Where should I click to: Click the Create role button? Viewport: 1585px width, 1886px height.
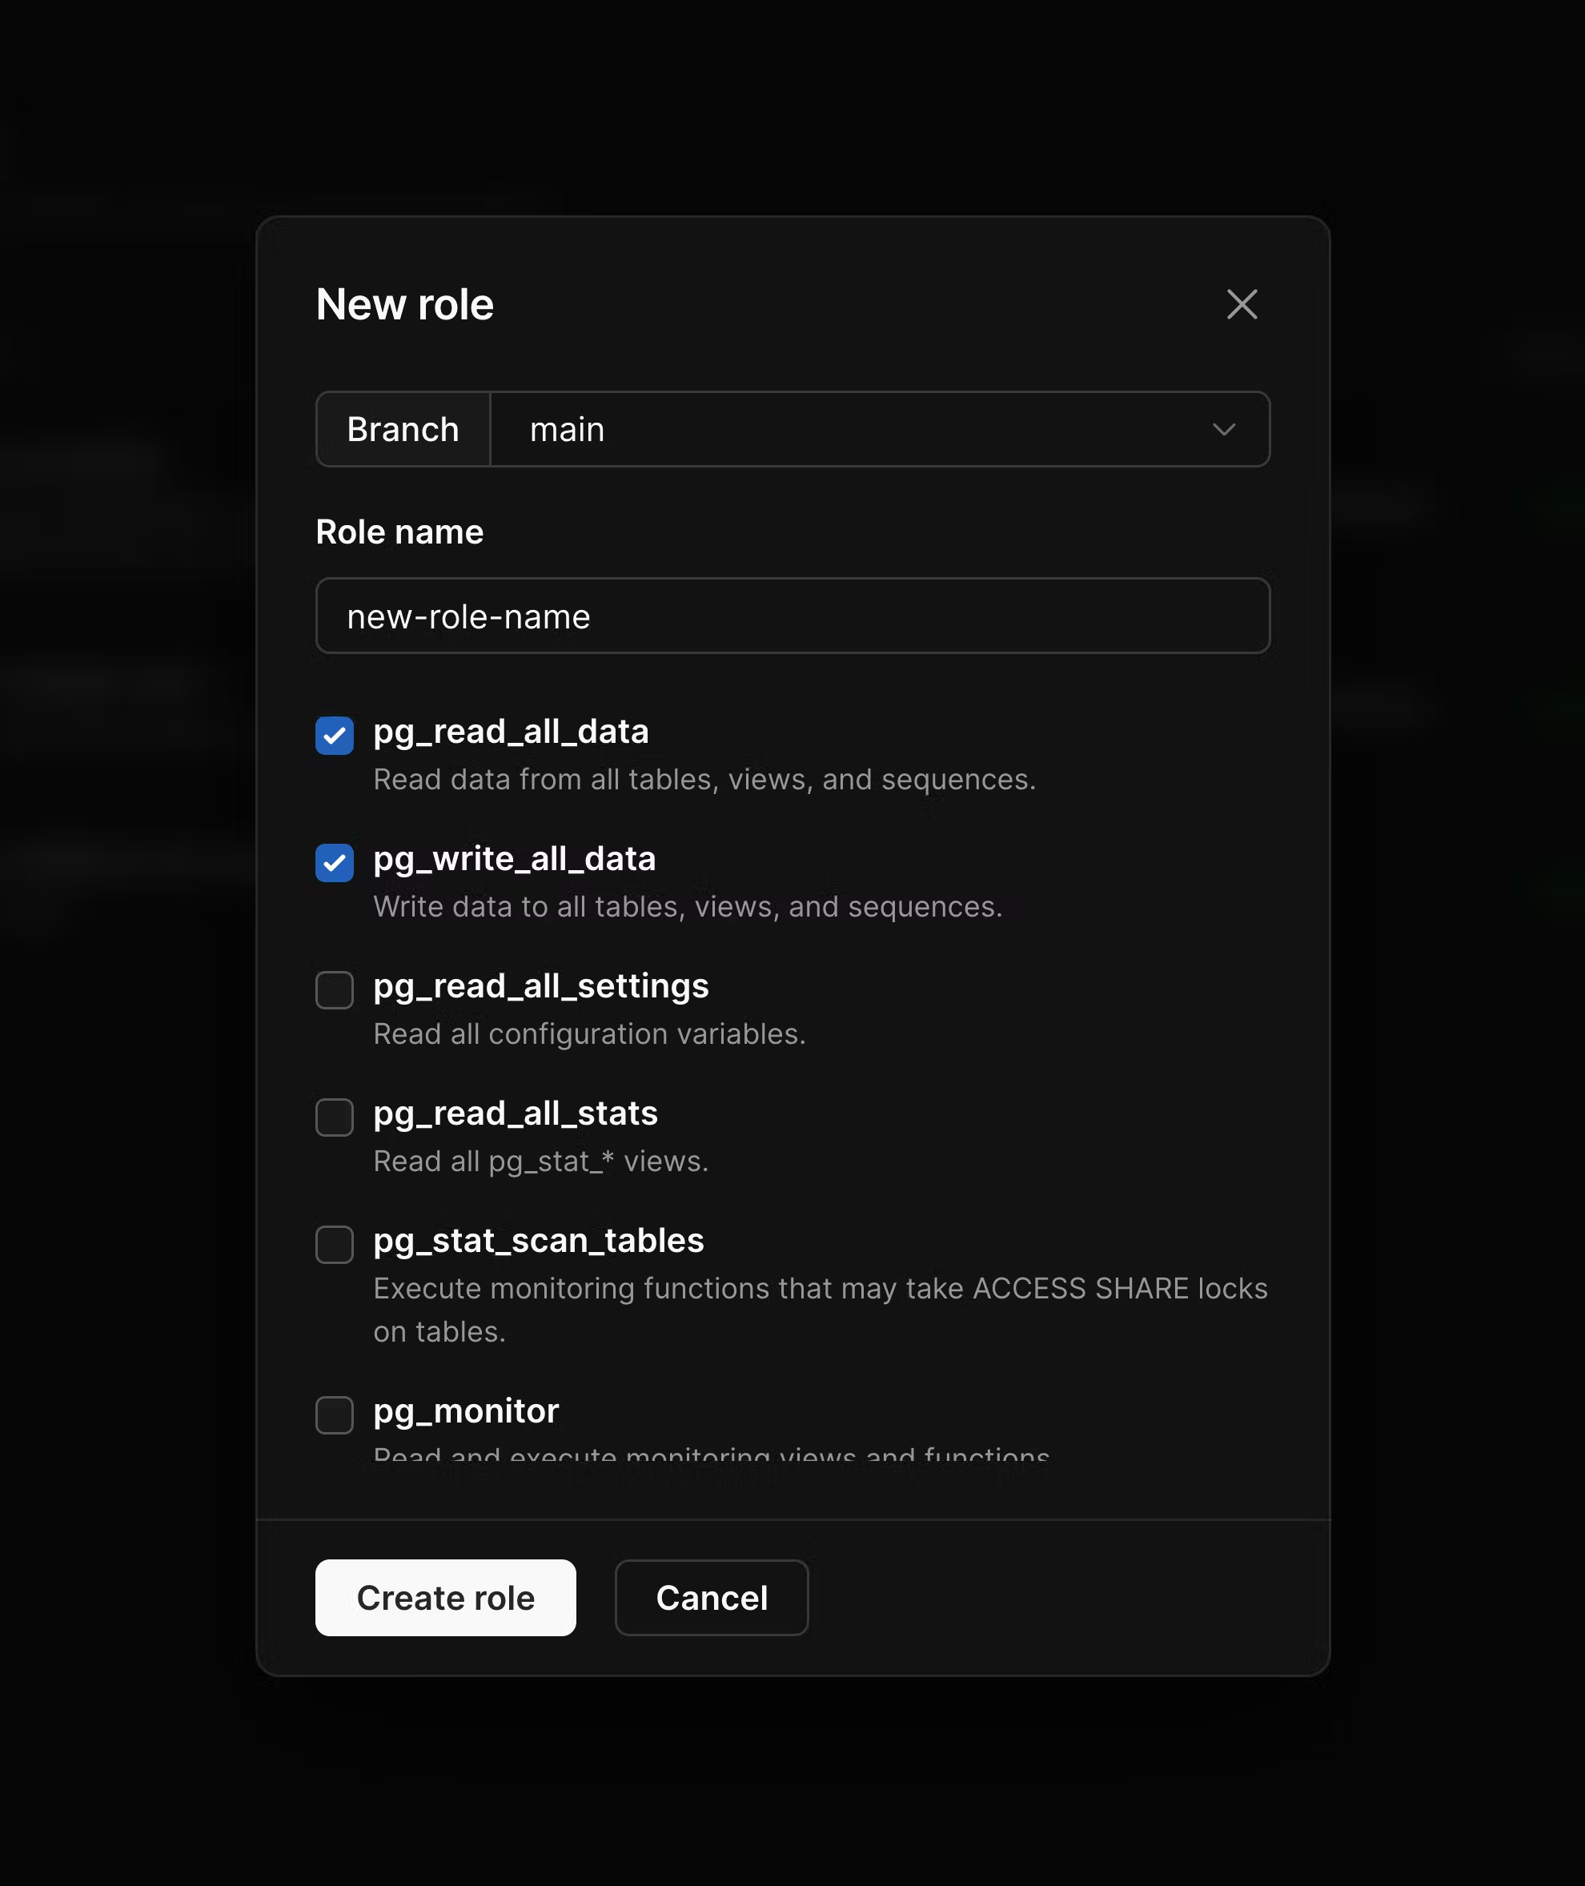445,1598
